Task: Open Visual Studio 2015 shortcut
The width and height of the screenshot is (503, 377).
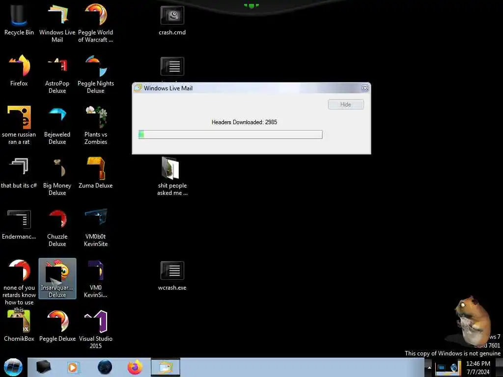Action: click(96, 329)
